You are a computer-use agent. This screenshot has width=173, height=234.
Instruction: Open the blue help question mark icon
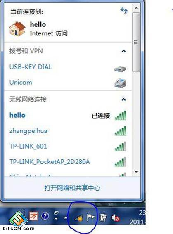point(45,216)
